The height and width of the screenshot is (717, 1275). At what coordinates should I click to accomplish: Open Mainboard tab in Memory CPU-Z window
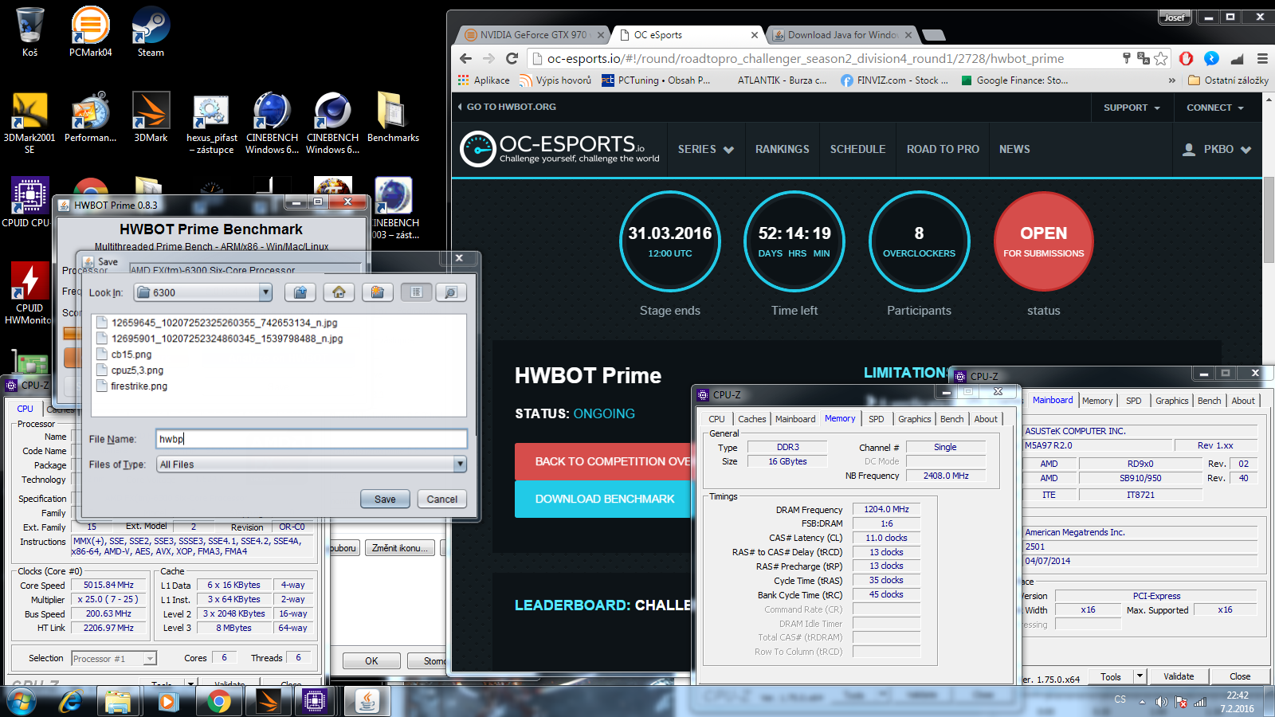coord(794,419)
